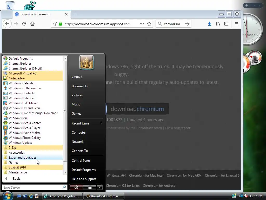This screenshot has height=200, width=266.
Task: Toggle Firefox sidebar icon
Action: coord(226,24)
